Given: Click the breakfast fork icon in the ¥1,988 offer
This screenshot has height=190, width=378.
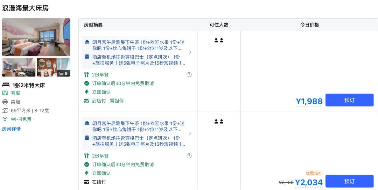Looking at the screenshot, I should point(87,75).
